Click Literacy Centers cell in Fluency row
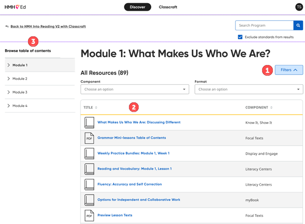Screen dimensions: 305x224 click(258, 185)
